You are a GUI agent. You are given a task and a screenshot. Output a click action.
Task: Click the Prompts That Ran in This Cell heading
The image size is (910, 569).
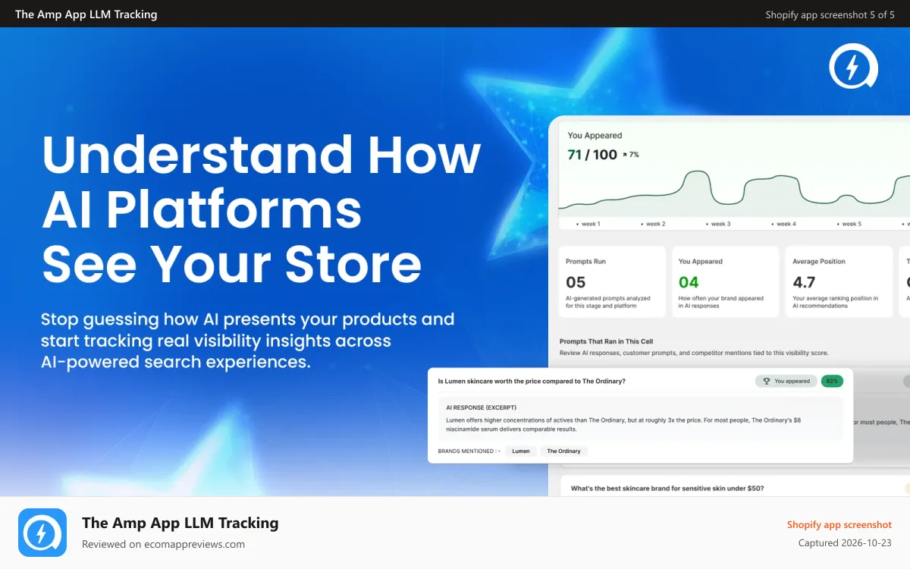pyautogui.click(x=606, y=341)
